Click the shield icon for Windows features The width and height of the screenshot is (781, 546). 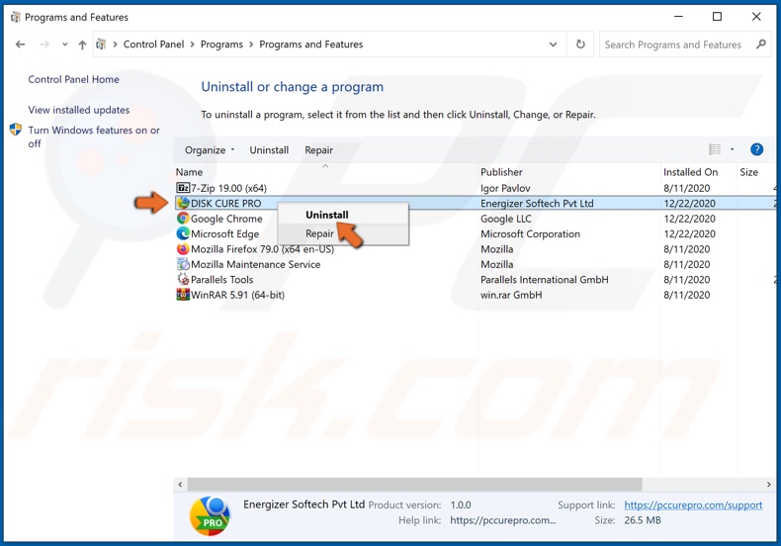click(16, 130)
